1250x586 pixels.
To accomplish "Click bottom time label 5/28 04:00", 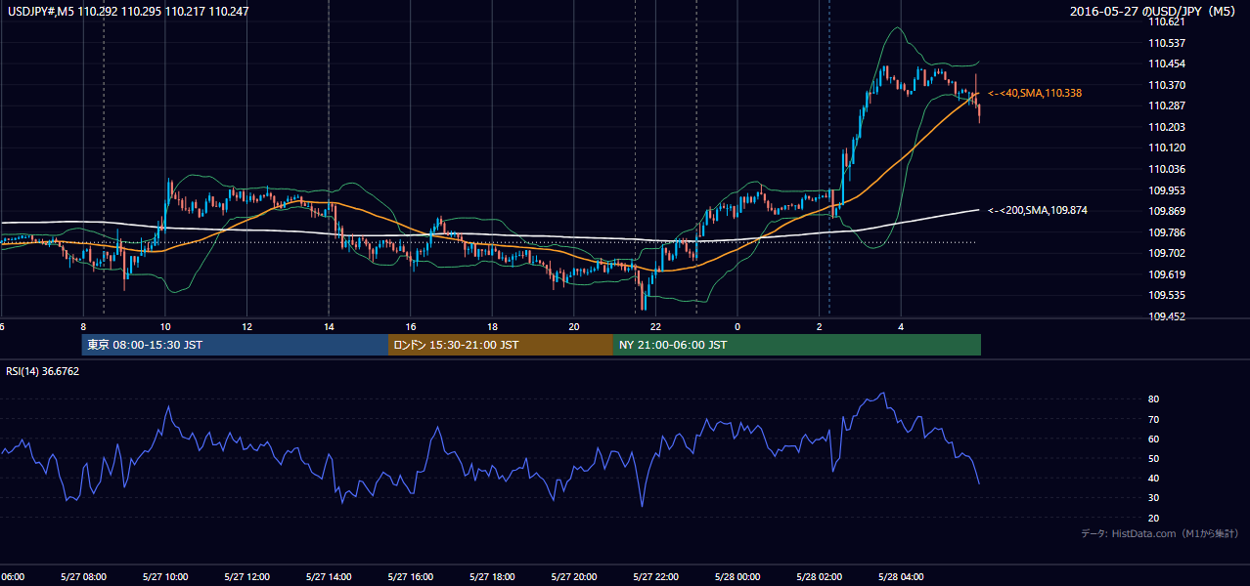I will point(900,576).
